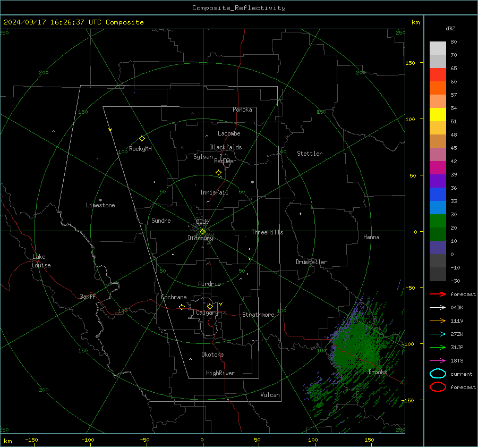Select the white 04DK arrow icon

point(438,308)
